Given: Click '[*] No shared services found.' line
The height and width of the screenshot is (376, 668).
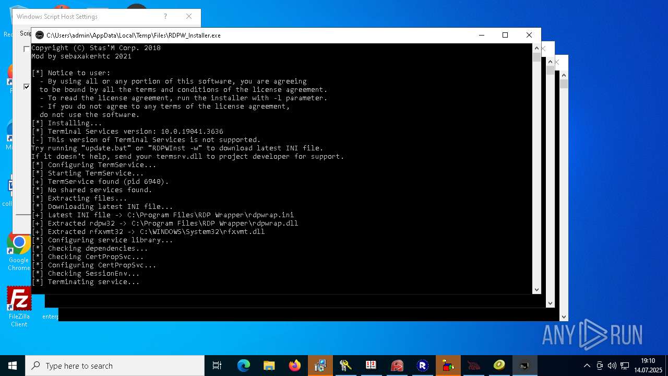Looking at the screenshot, I should pyautogui.click(x=92, y=190).
